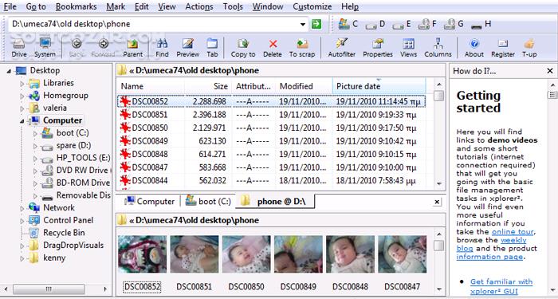Click the green Go arrow beside the address bar

click(316, 24)
